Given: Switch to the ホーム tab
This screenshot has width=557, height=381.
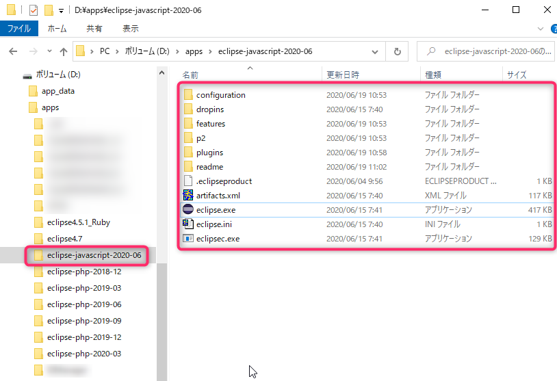Looking at the screenshot, I should coord(57,29).
